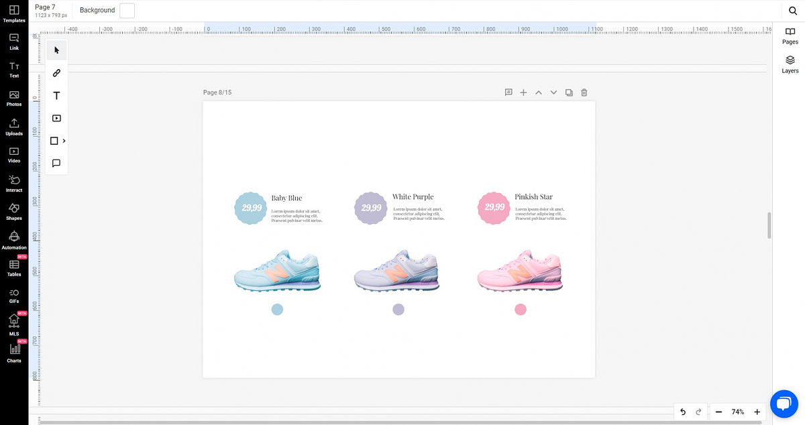This screenshot has height=425, width=805.
Task: Click the search magnifier icon
Action: tap(792, 11)
